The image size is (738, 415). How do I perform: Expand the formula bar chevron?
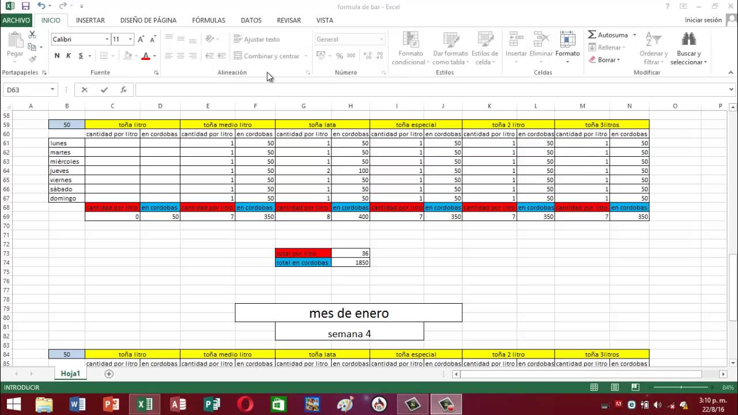[732, 90]
